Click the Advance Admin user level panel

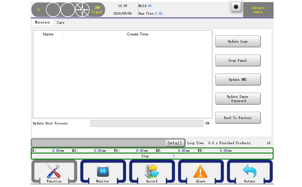pyautogui.click(x=258, y=10)
